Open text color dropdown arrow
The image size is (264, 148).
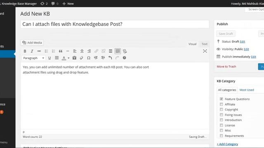[x=68, y=58]
